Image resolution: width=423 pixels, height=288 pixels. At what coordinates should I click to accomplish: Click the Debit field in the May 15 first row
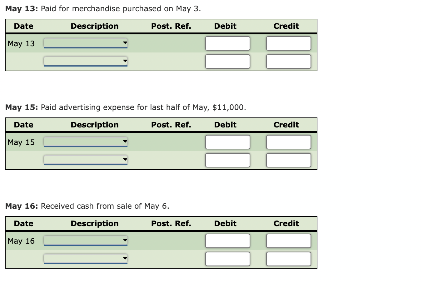(227, 142)
